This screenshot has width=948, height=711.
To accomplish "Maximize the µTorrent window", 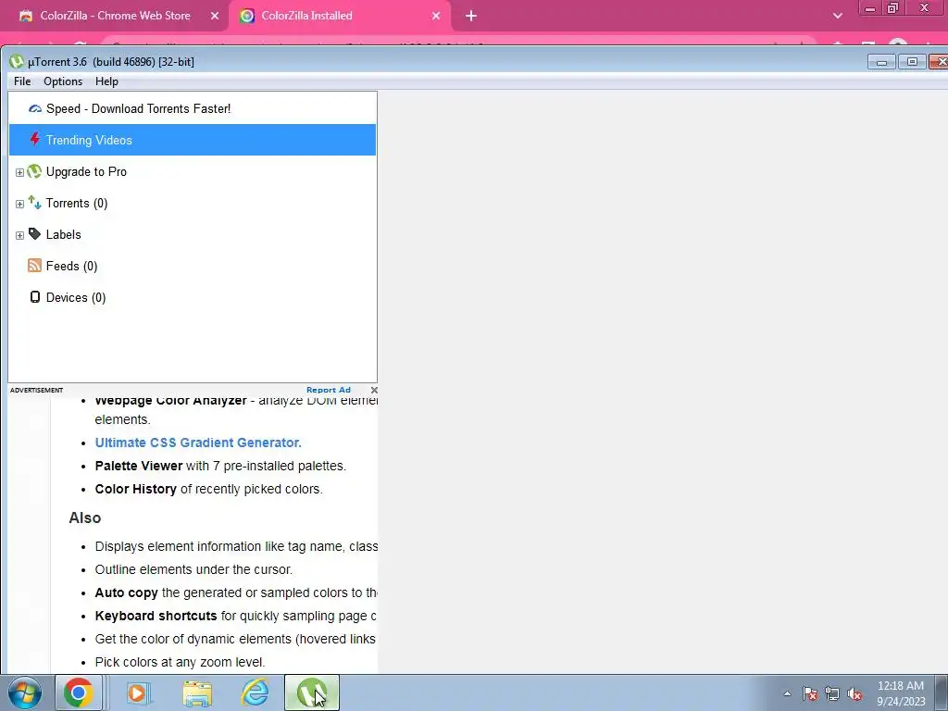I will (912, 62).
